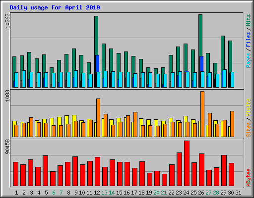This screenshot has height=198, width=254.
Task: Click the 'KBytes' legend label
Action: click(248, 178)
